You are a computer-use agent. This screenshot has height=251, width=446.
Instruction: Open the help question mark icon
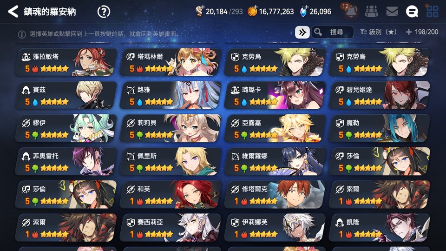104,12
